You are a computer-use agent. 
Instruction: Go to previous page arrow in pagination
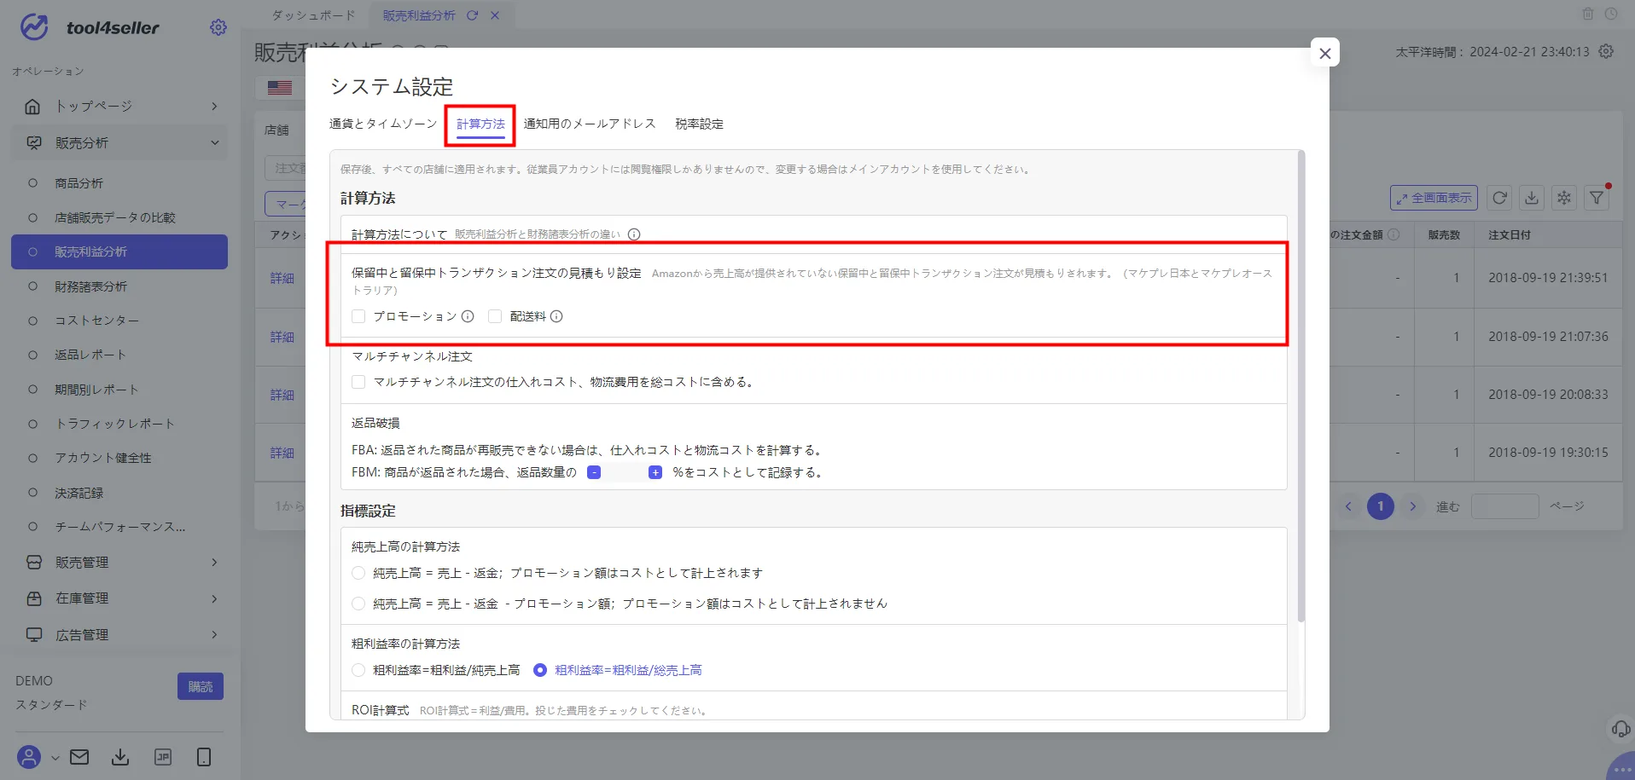(1348, 506)
